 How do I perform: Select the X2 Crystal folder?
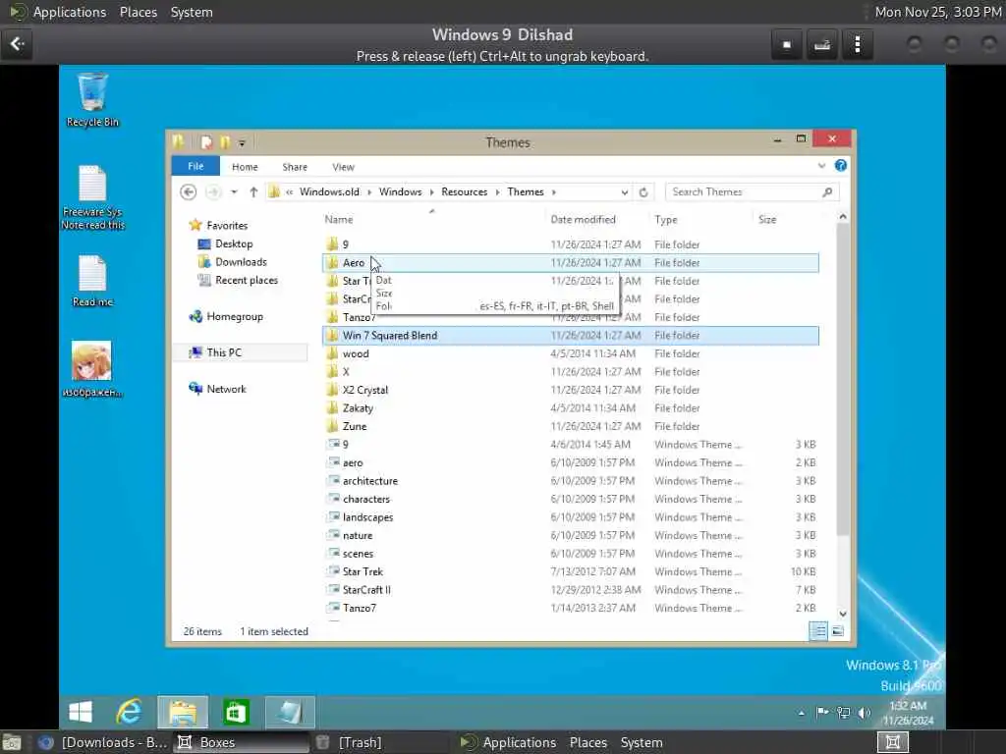click(x=365, y=390)
